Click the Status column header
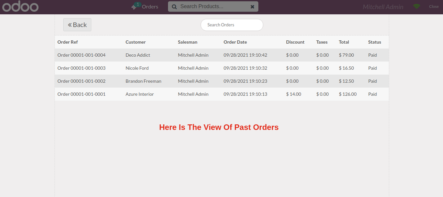 [374, 42]
